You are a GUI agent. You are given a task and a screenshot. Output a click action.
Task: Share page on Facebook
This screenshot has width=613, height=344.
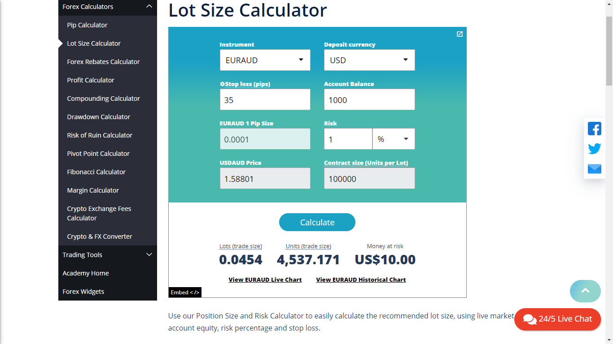(595, 129)
